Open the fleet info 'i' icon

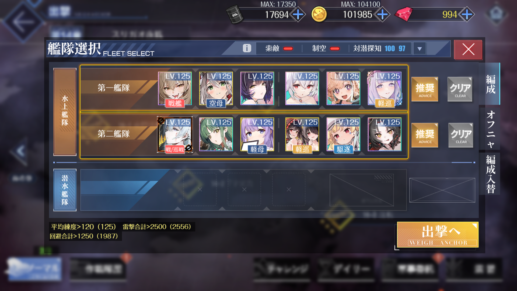[x=247, y=48]
